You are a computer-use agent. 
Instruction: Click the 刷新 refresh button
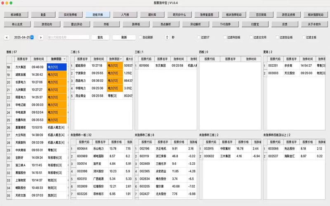click(x=124, y=37)
